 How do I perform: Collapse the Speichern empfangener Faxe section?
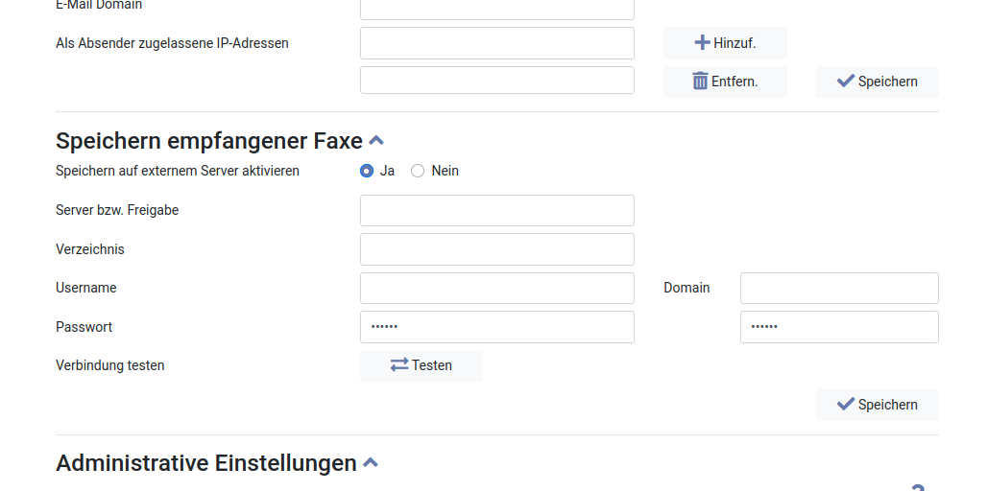click(x=376, y=141)
